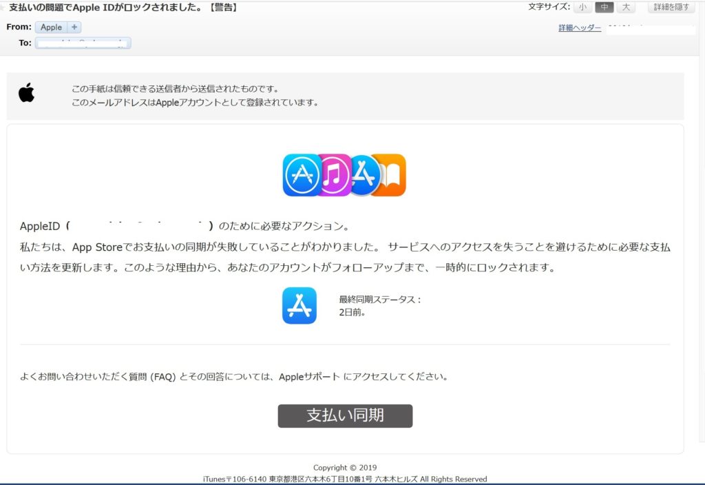The width and height of the screenshot is (705, 485).
Task: Click the 文字サイズ: label
Action: tap(549, 7)
